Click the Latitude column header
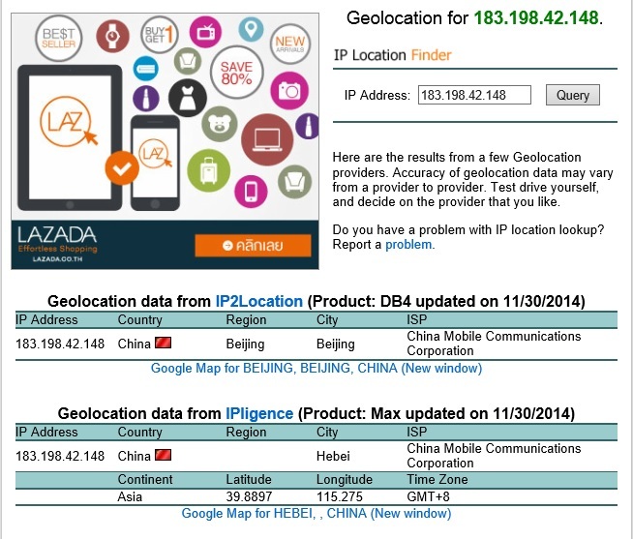The width and height of the screenshot is (633, 539). (x=249, y=479)
